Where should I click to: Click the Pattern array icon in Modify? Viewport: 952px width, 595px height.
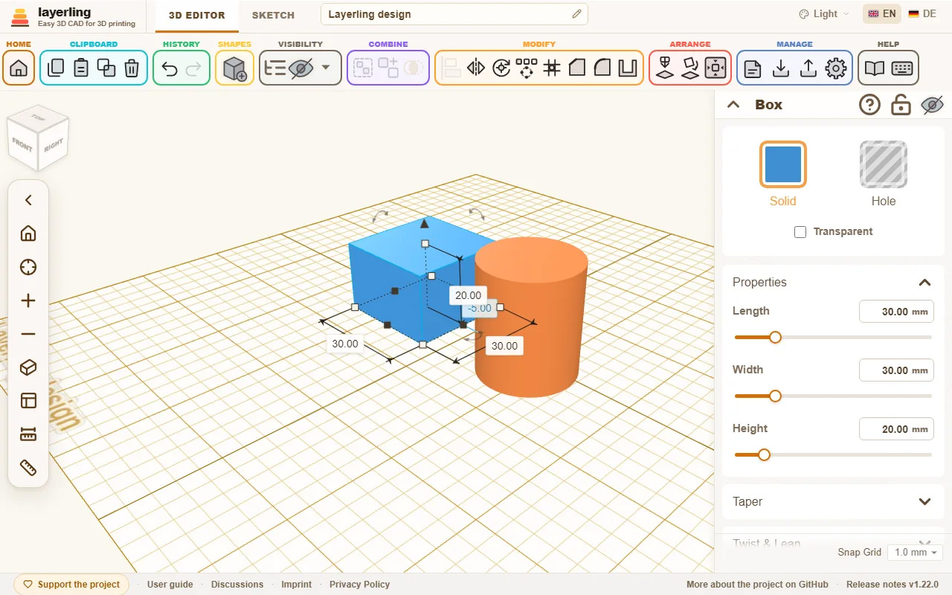point(527,68)
